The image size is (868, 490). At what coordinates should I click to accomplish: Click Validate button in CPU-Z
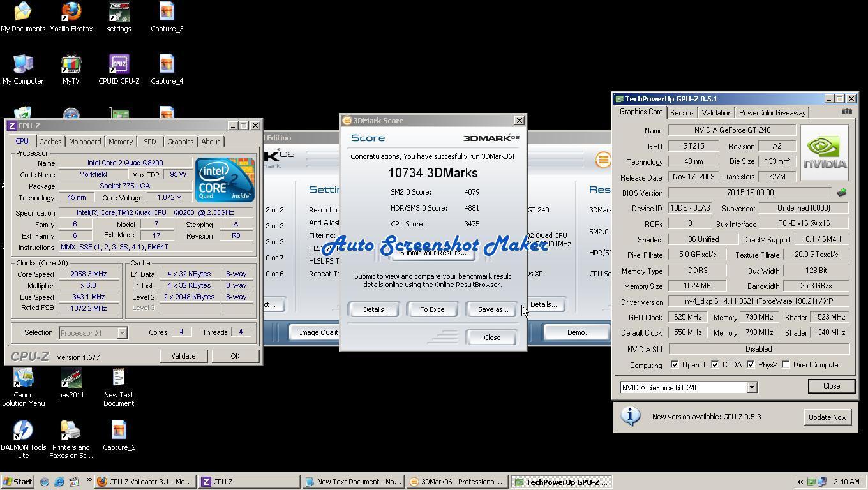[183, 356]
